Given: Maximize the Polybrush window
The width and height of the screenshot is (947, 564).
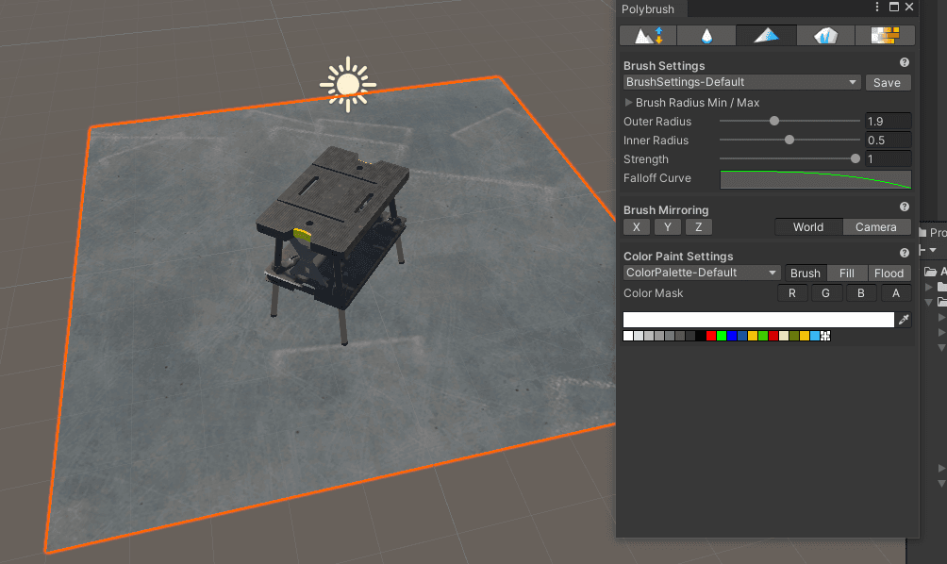Looking at the screenshot, I should pos(894,7).
